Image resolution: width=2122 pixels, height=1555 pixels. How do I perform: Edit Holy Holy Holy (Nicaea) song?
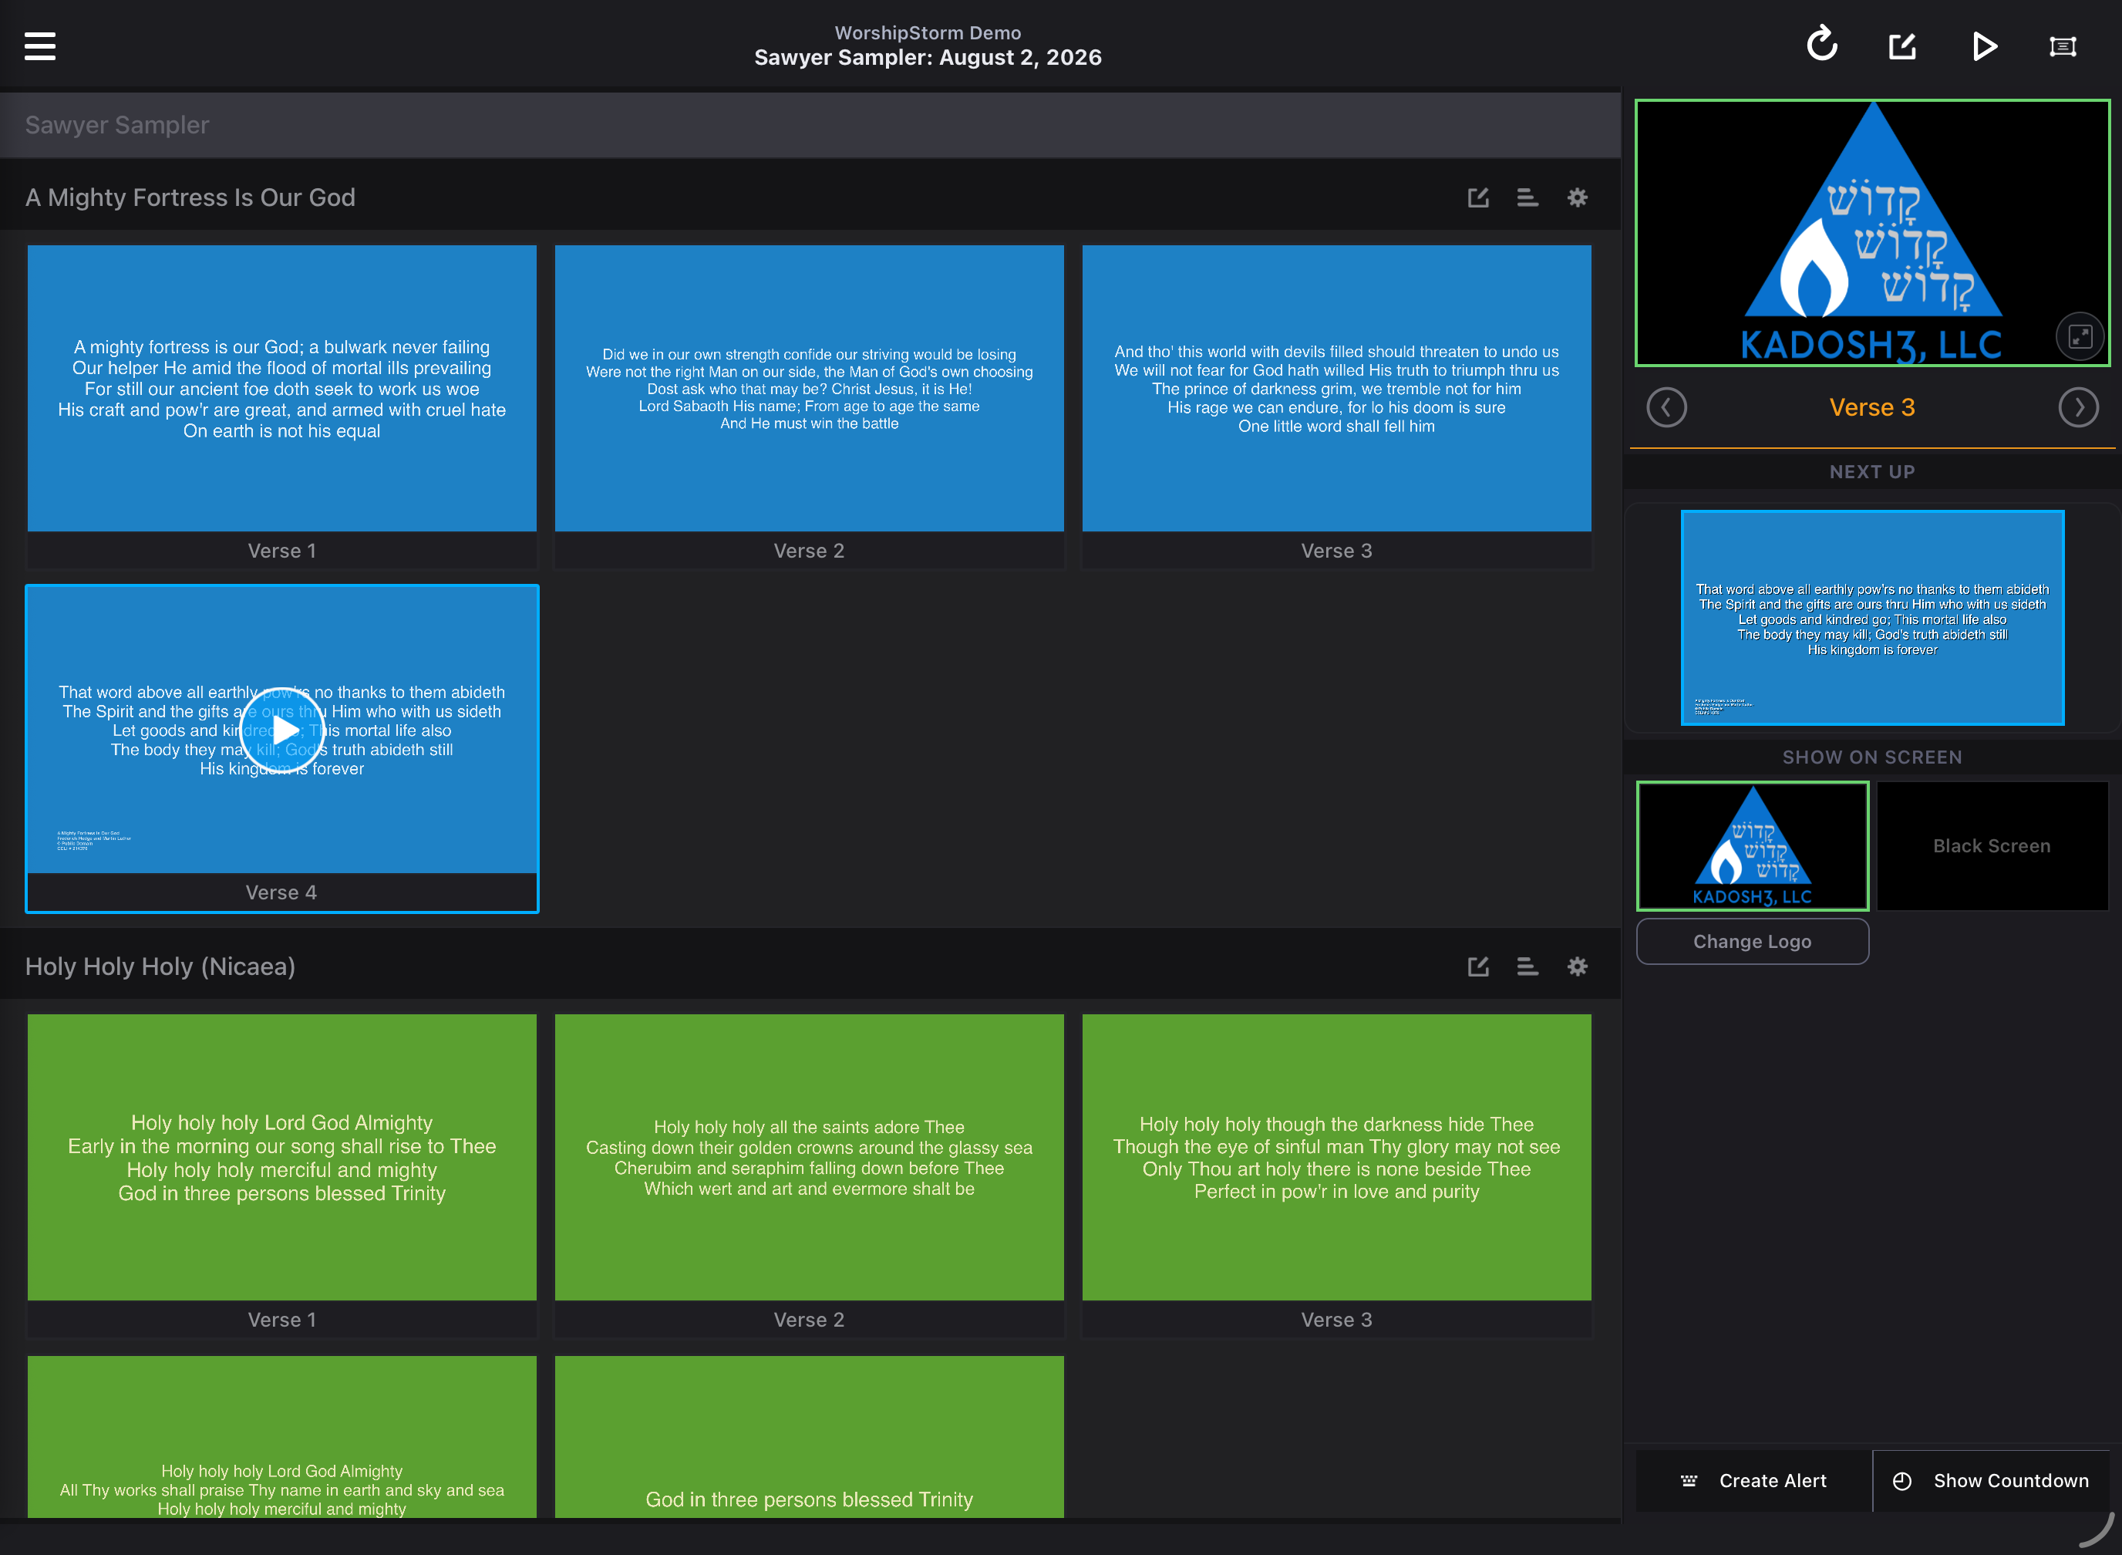pos(1478,966)
